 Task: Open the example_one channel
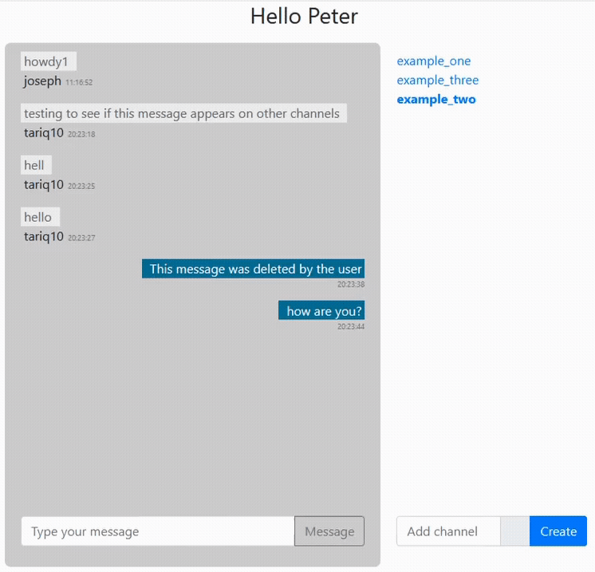[x=433, y=61]
